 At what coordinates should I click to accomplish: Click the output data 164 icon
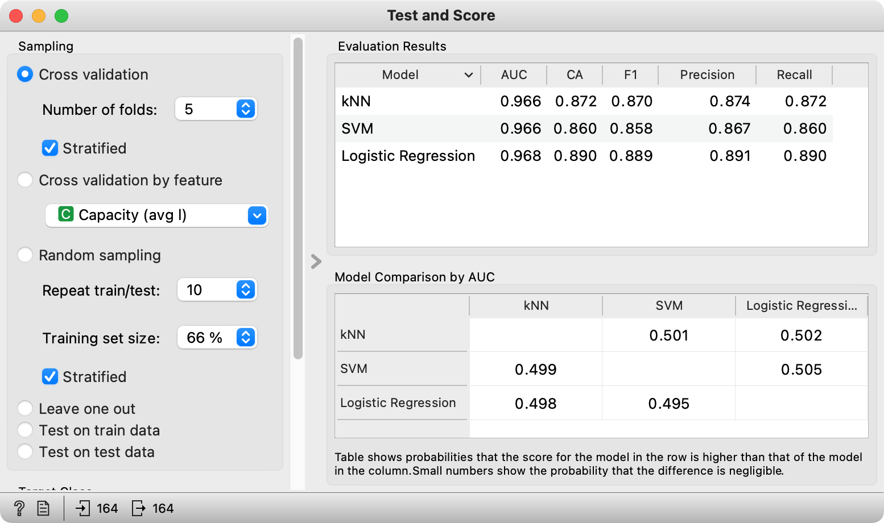pyautogui.click(x=138, y=508)
